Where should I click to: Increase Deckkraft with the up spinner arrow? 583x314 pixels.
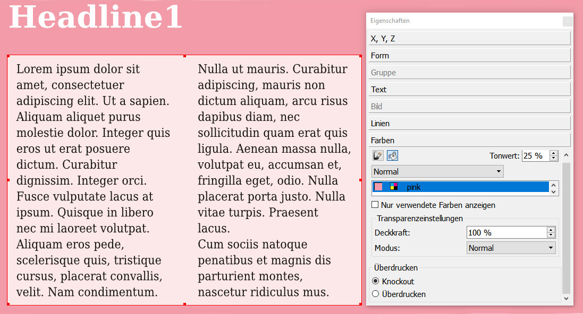[x=551, y=230]
